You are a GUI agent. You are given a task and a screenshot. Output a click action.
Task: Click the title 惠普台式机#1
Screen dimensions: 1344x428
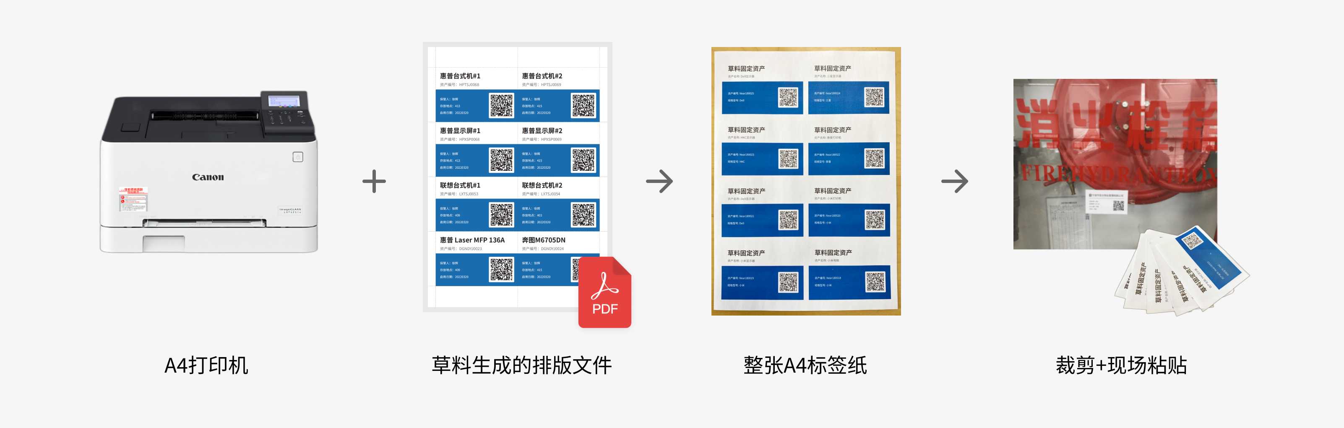point(460,76)
